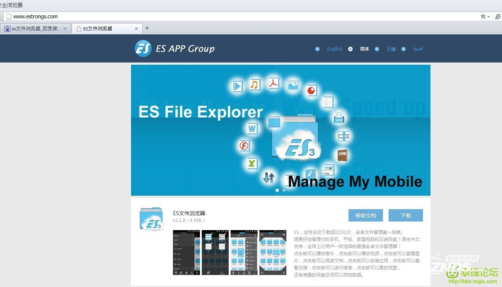
Task: Click the up-down transfer arrows icon
Action: pyautogui.click(x=269, y=177)
